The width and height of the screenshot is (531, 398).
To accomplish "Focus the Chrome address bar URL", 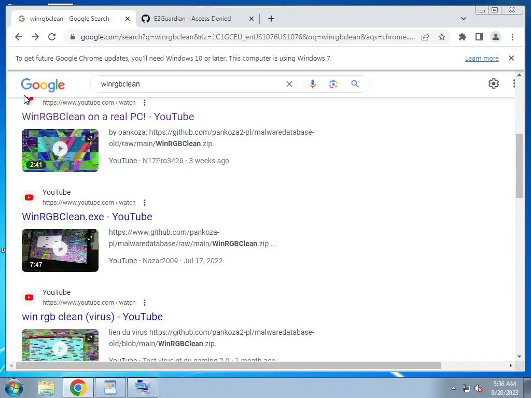I will tap(247, 37).
